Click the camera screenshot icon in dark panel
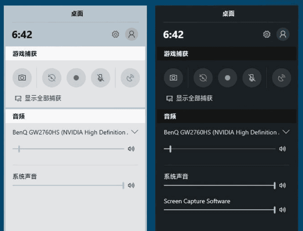303x231 pixels. coord(173,78)
